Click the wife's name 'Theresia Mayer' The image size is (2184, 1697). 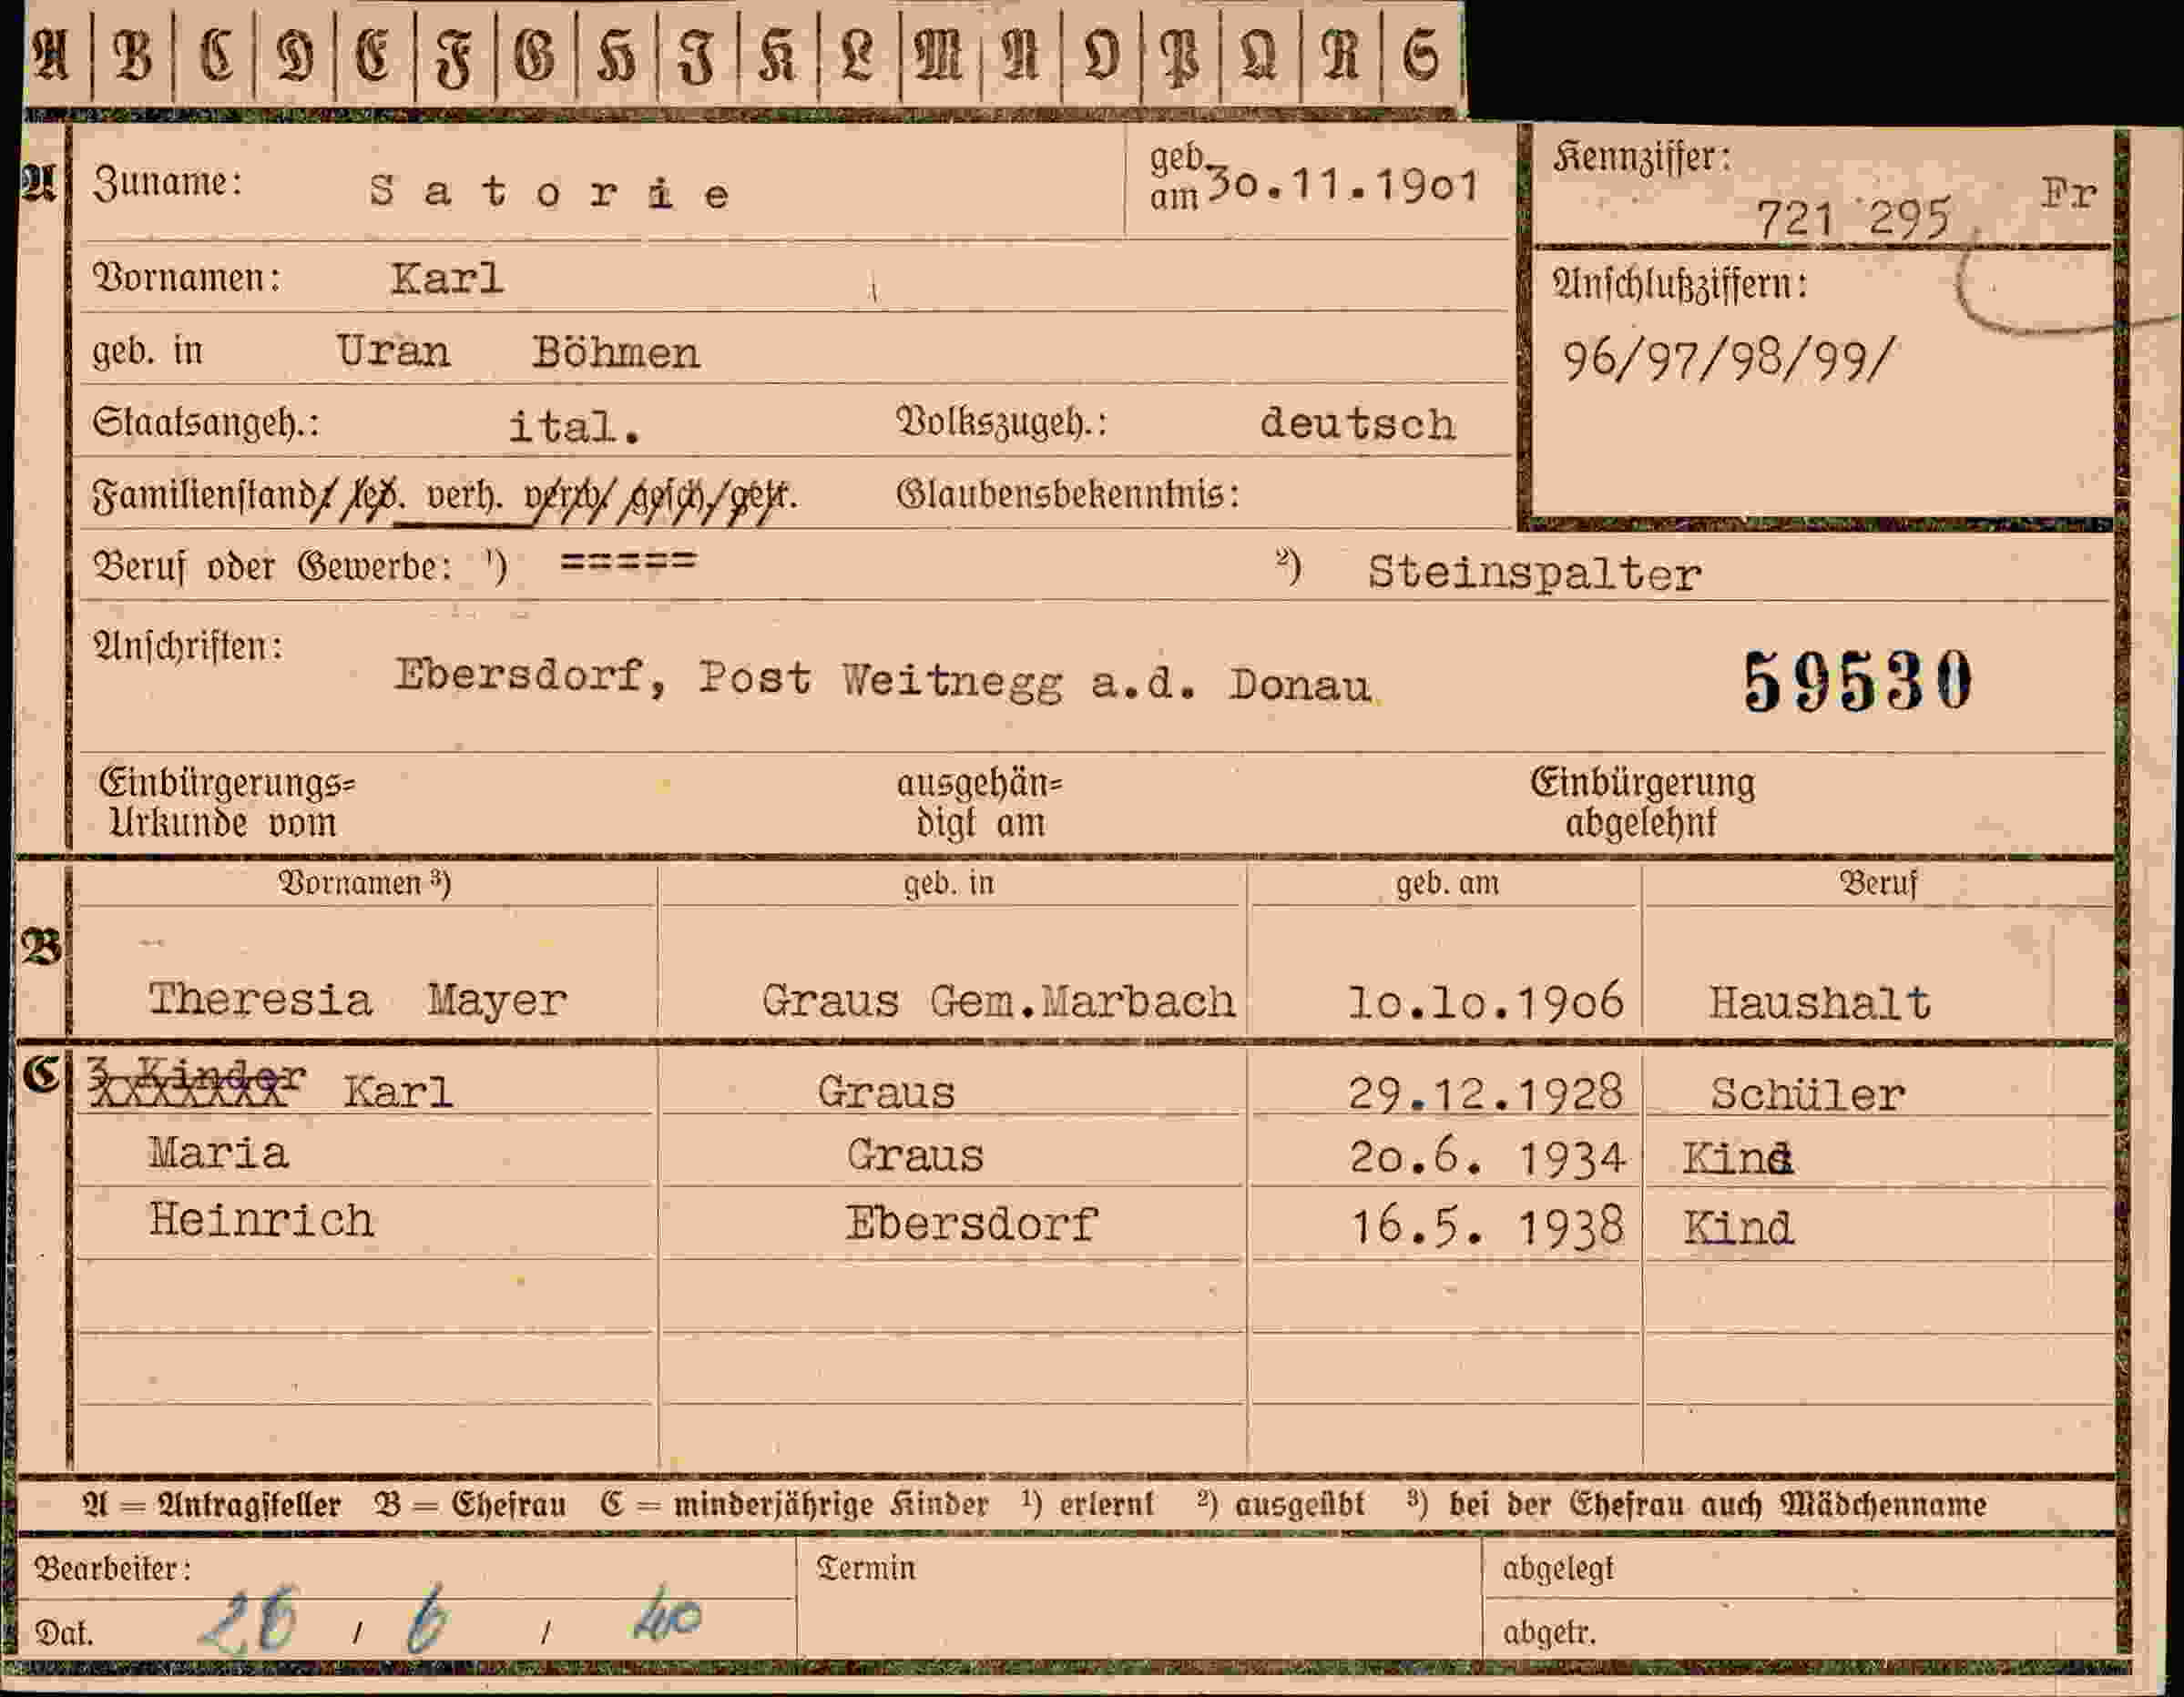coord(358,1000)
